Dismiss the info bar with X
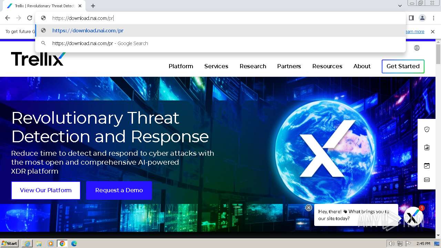 pos(433,32)
